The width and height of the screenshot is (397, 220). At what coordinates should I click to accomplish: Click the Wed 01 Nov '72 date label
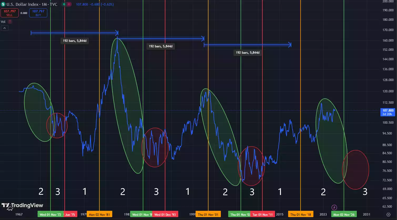[51, 214]
